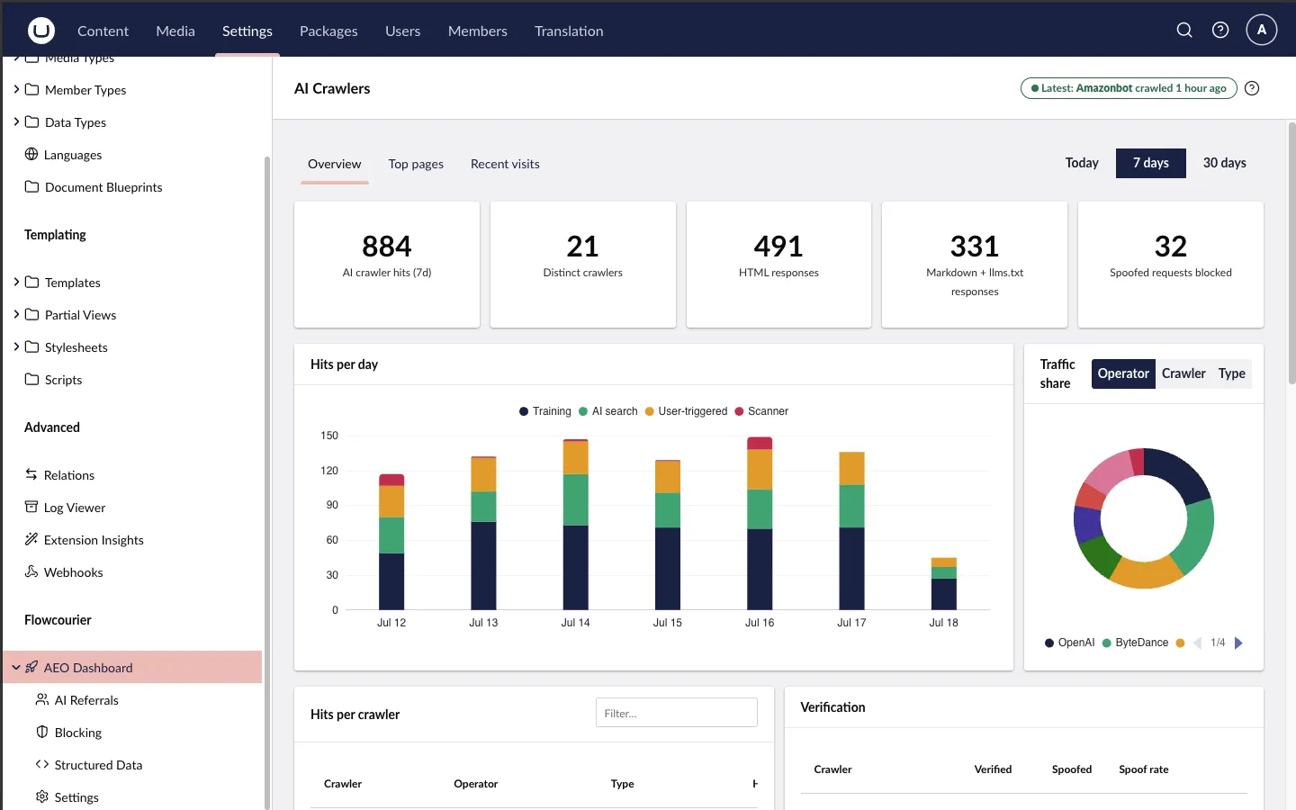Click the Member Types folder icon
Screen dimensions: 1296x810
click(x=31, y=89)
